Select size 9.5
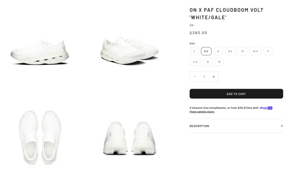This screenshot has height=170, width=292. [x=231, y=51]
